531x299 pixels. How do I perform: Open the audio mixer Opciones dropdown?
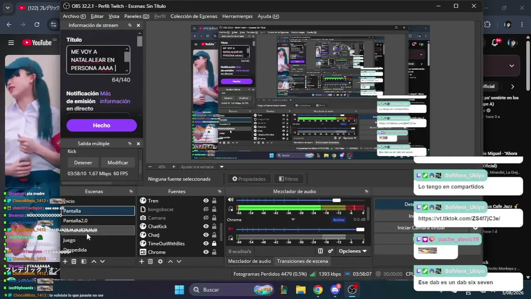point(353,251)
